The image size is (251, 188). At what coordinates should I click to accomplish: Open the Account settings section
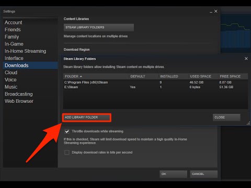coord(13,22)
